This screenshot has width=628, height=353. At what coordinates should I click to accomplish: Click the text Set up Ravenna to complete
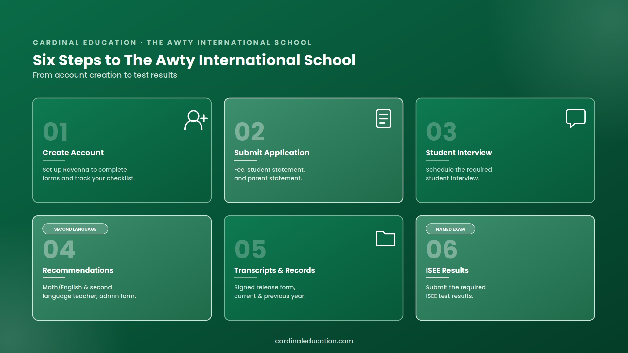pyautogui.click(x=85, y=170)
